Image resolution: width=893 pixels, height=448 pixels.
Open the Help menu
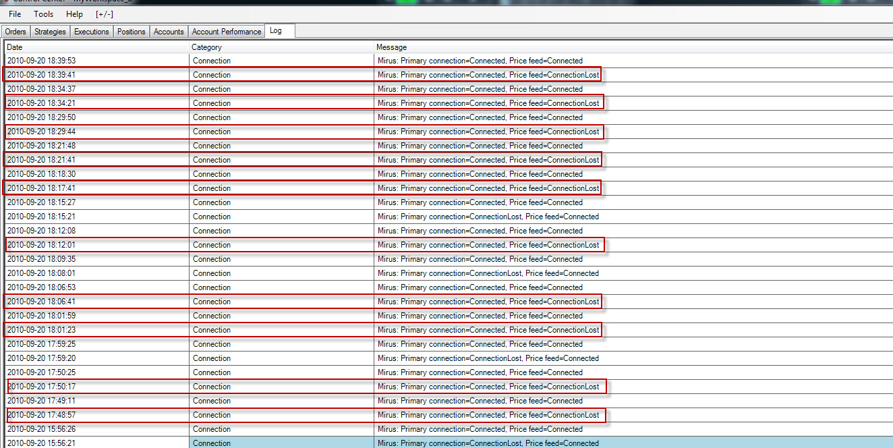(x=75, y=13)
